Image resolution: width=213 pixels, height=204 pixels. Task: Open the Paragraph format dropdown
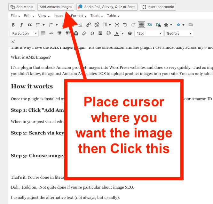24,33
